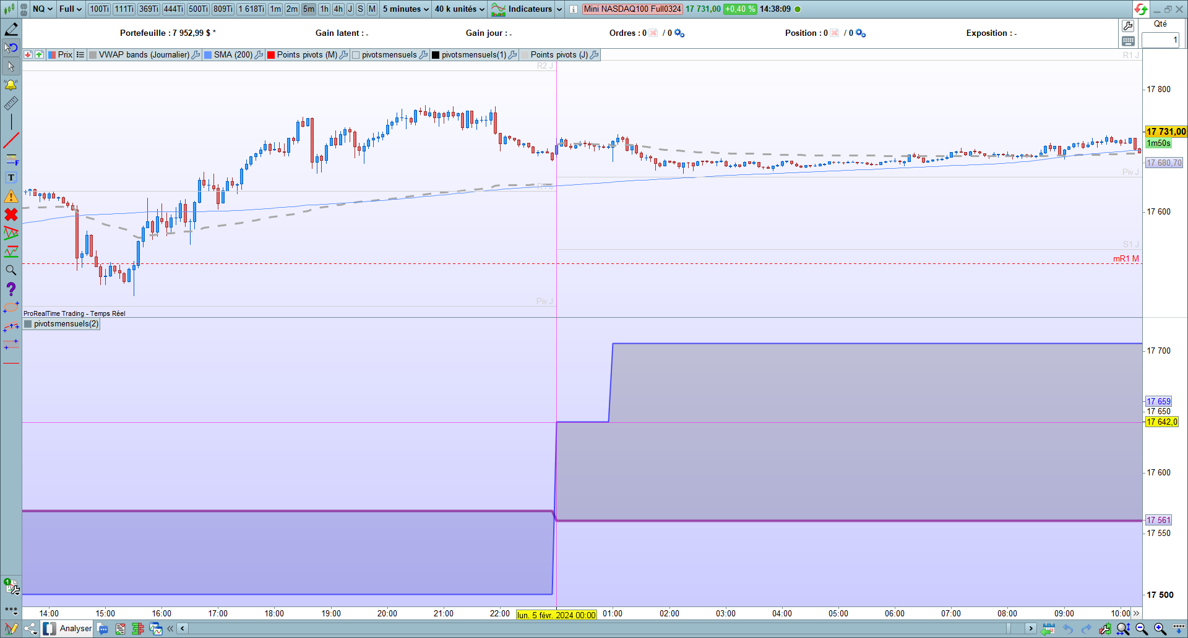Select the 444Ti tick timeframe
Screen dimensions: 1188x638
(x=173, y=9)
